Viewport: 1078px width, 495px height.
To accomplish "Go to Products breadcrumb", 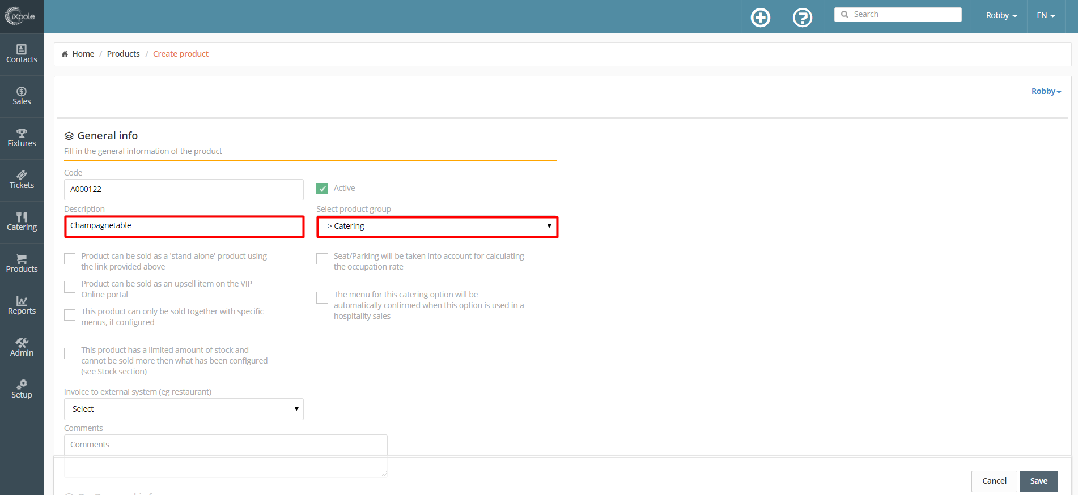I will (x=124, y=54).
